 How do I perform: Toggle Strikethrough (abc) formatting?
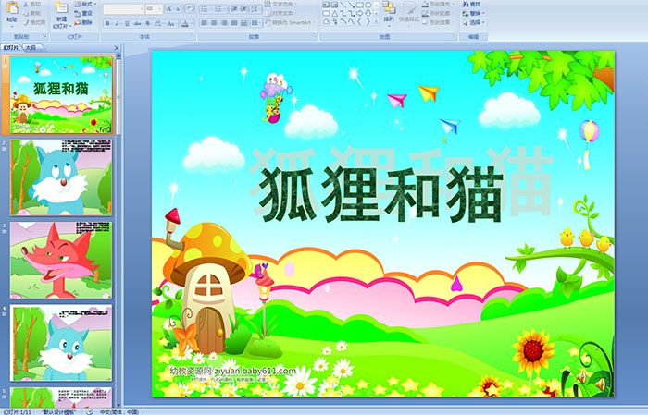point(137,23)
